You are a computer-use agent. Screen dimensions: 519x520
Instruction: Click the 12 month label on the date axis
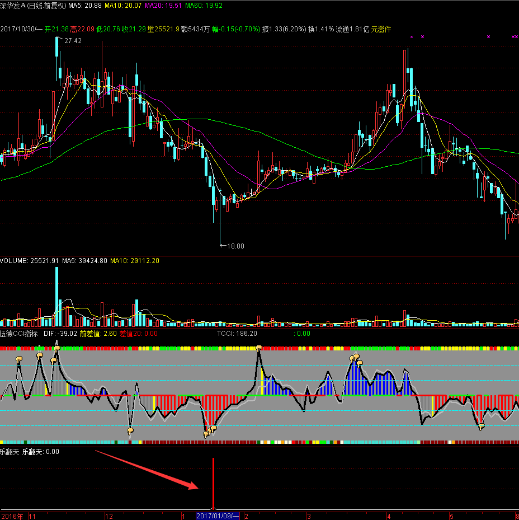(x=109, y=516)
